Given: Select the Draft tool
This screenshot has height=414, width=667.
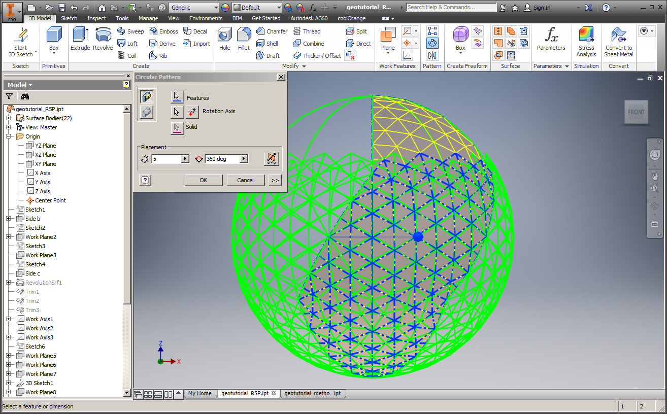Looking at the screenshot, I should tap(268, 56).
